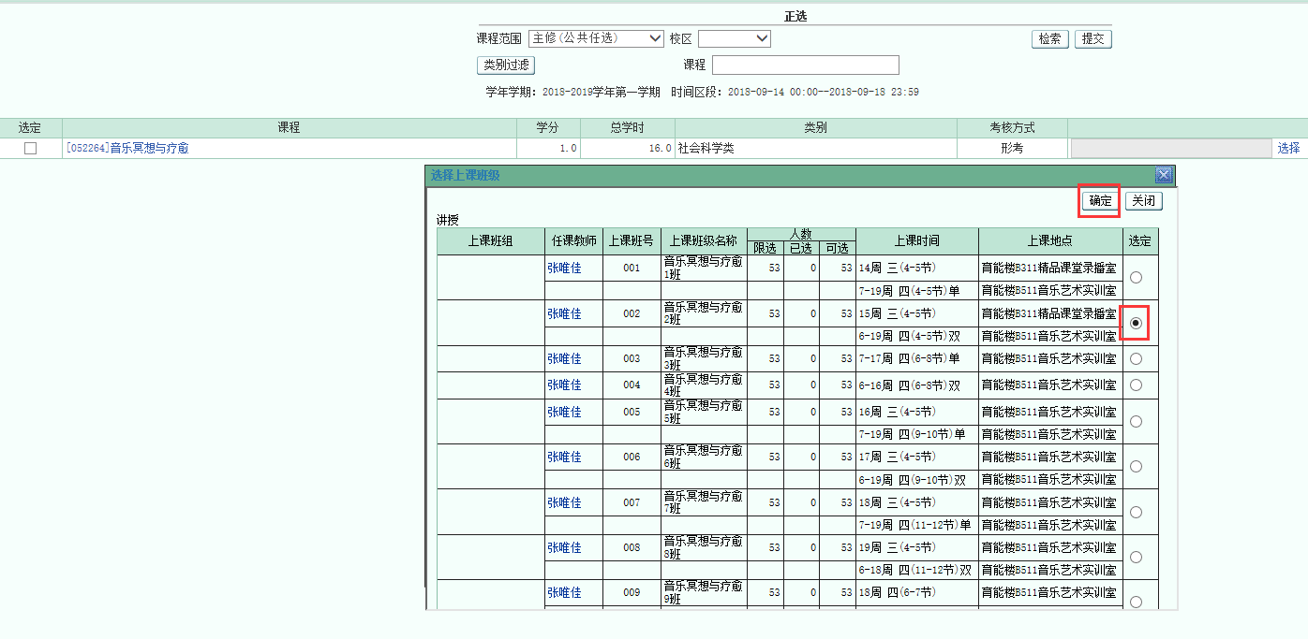
Task: Tick the checkbox for course 音乐冥想与疗愈
Action: [x=31, y=149]
